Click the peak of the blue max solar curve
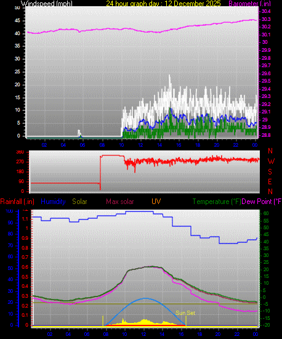The image size is (282, 339). pyautogui.click(x=146, y=298)
